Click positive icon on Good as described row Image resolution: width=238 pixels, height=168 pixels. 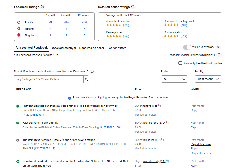pos(18,161)
